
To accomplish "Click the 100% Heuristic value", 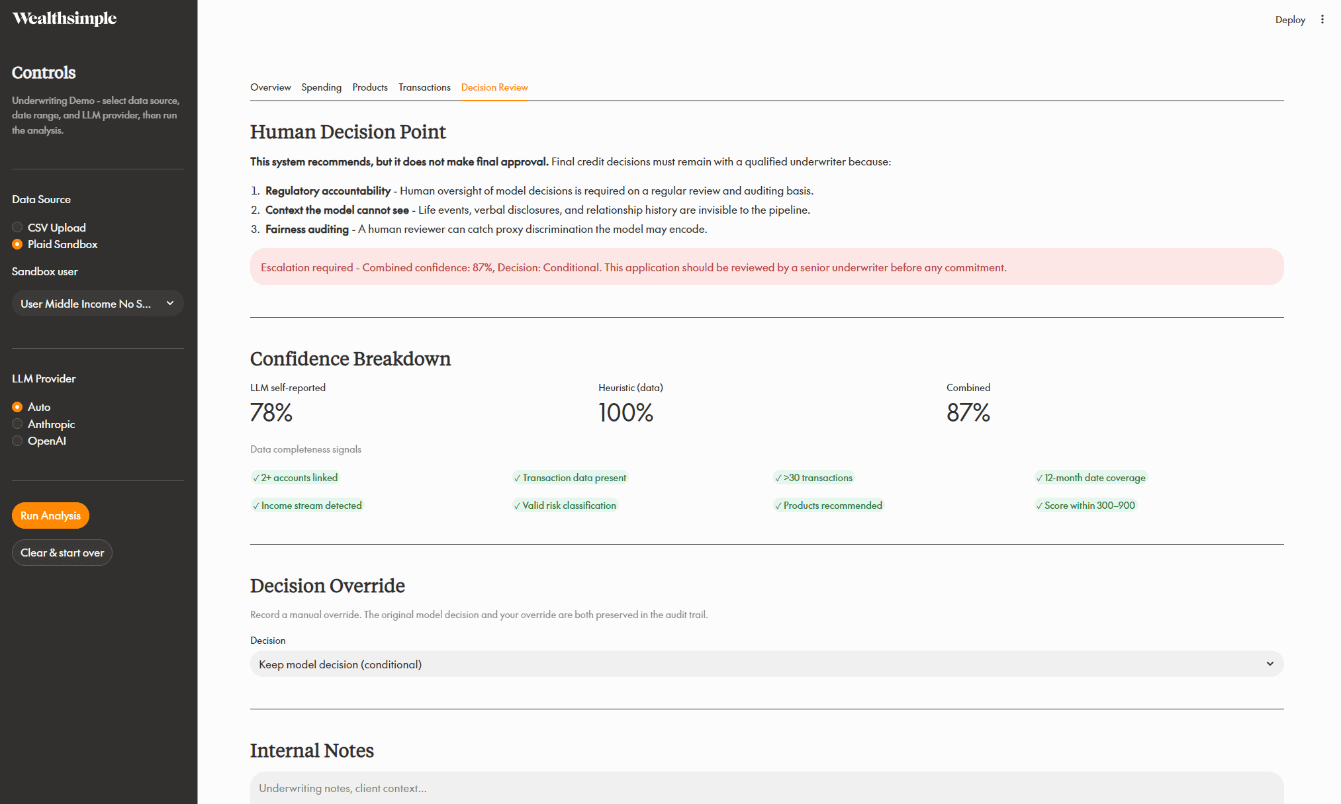I will [625, 413].
